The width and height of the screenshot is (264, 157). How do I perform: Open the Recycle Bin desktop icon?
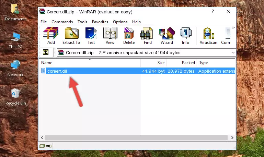[16, 97]
